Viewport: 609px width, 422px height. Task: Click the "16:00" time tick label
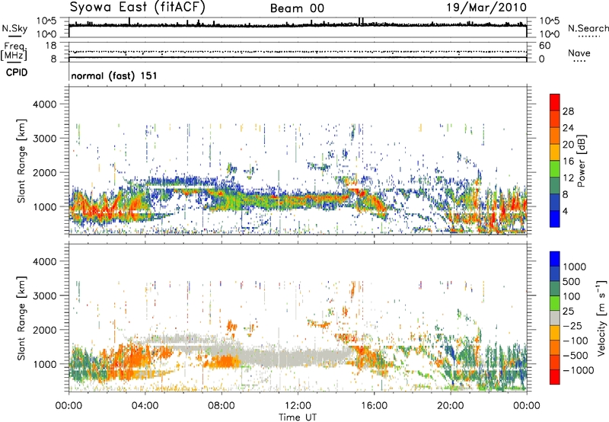(374, 406)
